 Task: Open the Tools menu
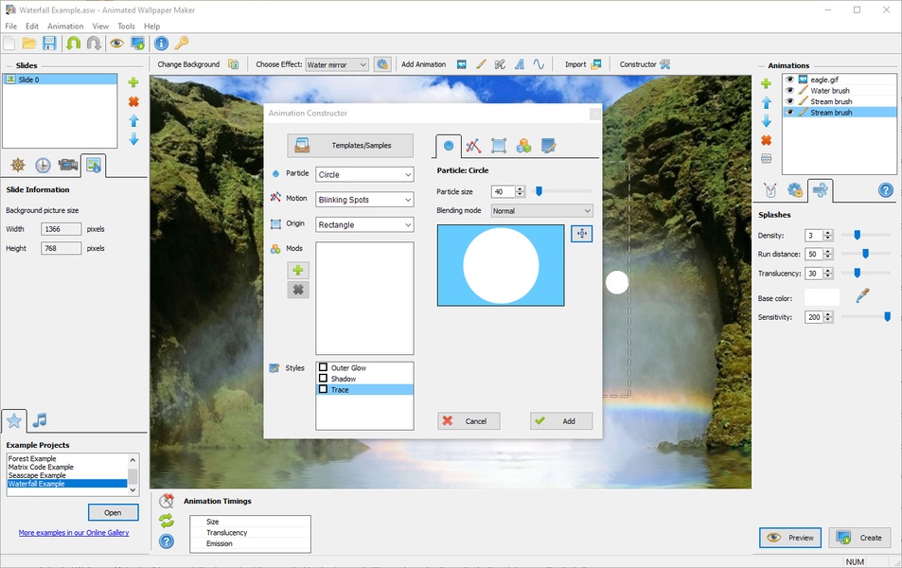(x=126, y=27)
